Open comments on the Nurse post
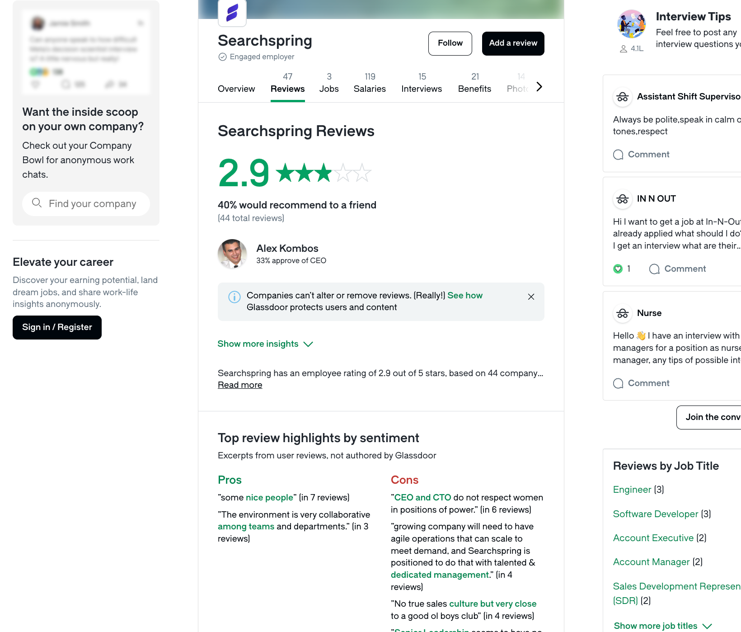741x632 pixels. pyautogui.click(x=641, y=383)
